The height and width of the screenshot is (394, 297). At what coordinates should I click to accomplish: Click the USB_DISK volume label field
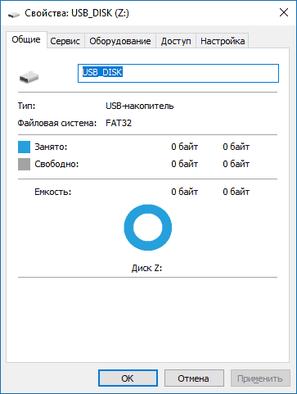point(178,73)
